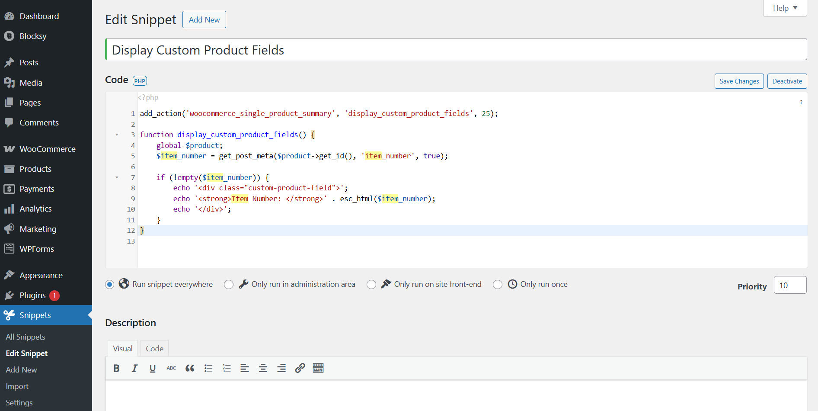The height and width of the screenshot is (411, 818).
Task: Click the closing brace on line 12
Action: (x=142, y=230)
